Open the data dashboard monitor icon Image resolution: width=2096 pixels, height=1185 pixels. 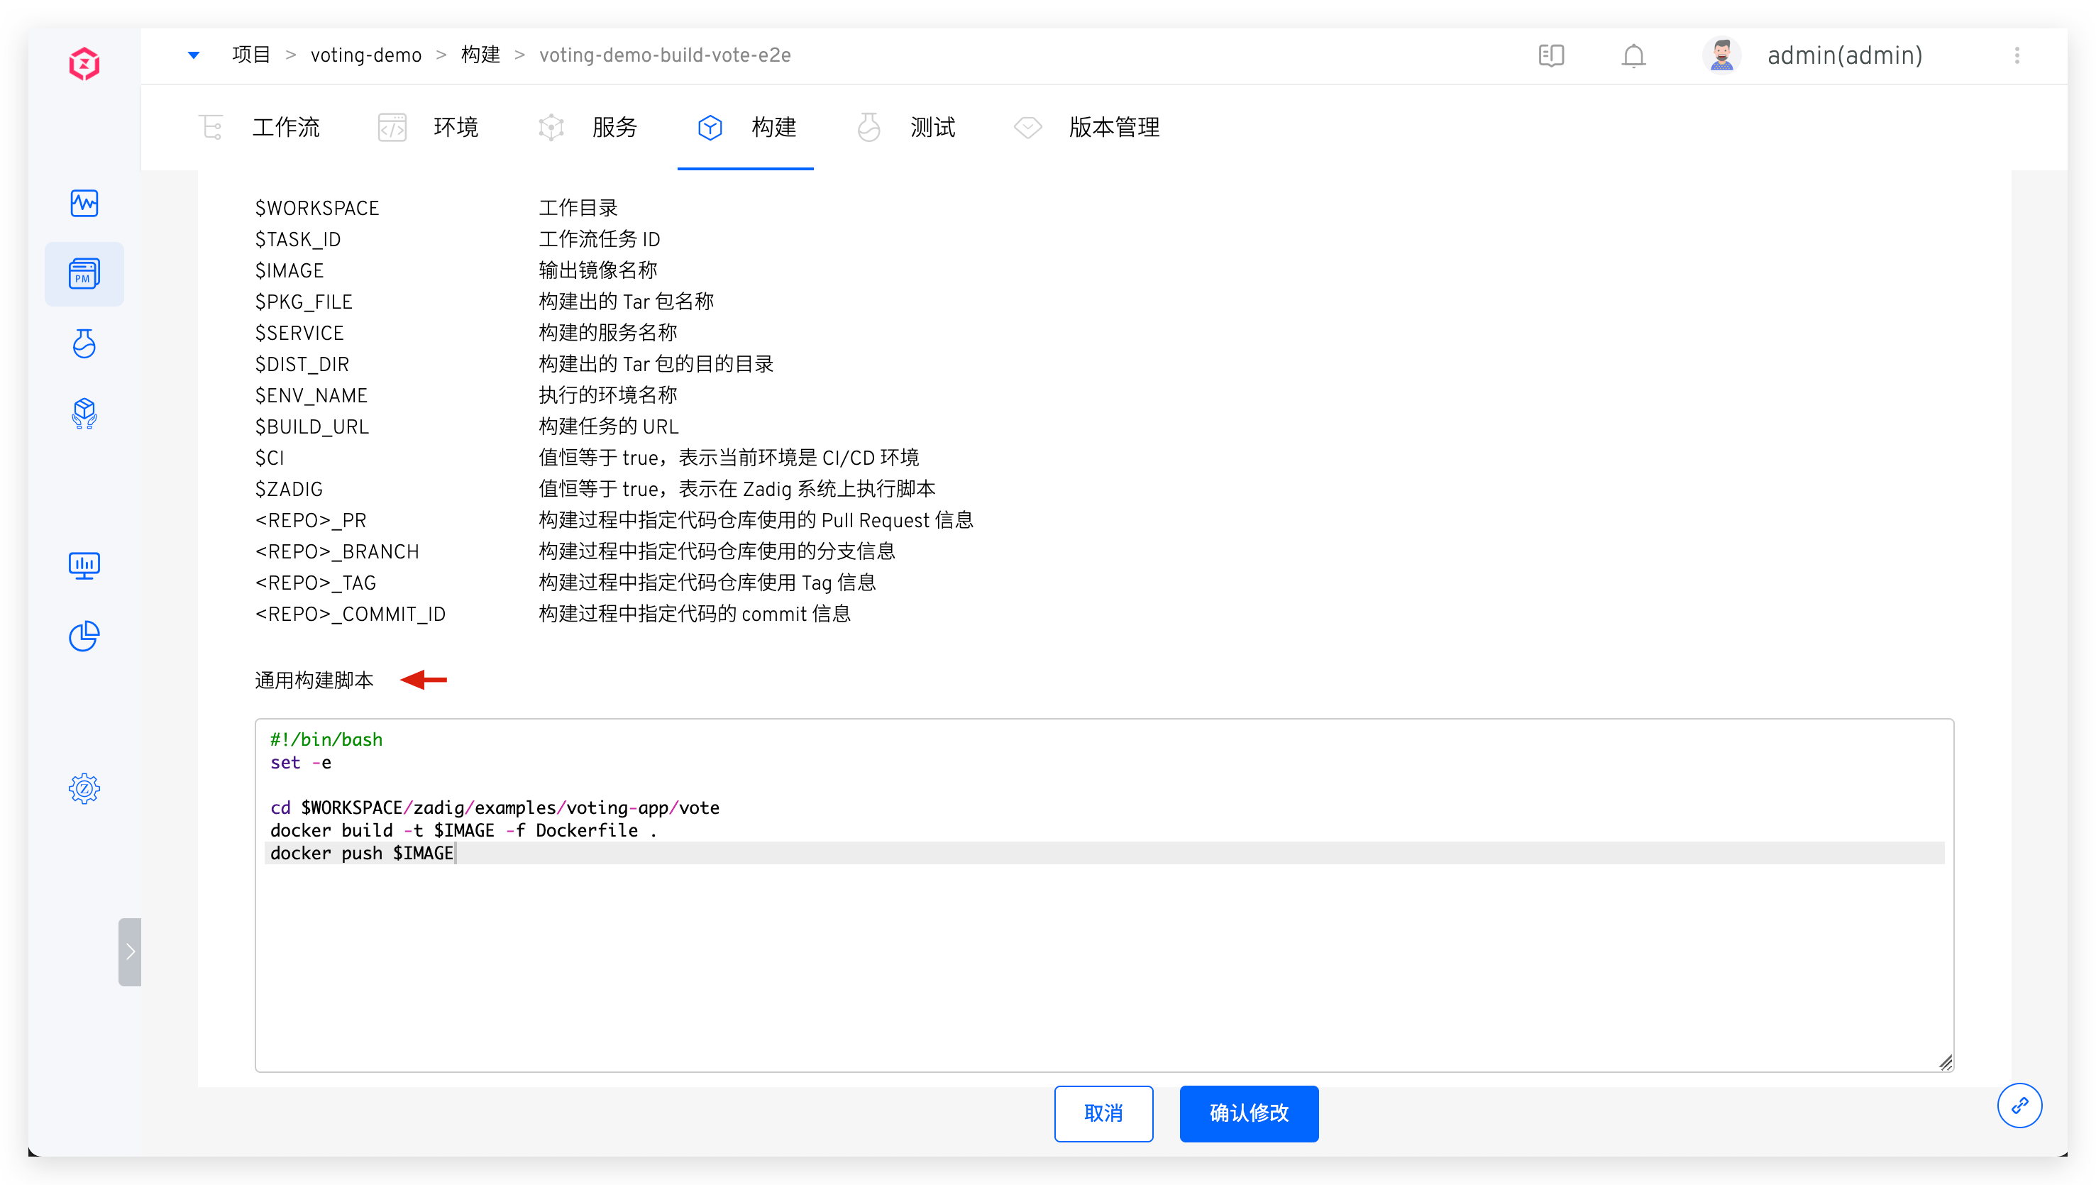click(x=84, y=566)
